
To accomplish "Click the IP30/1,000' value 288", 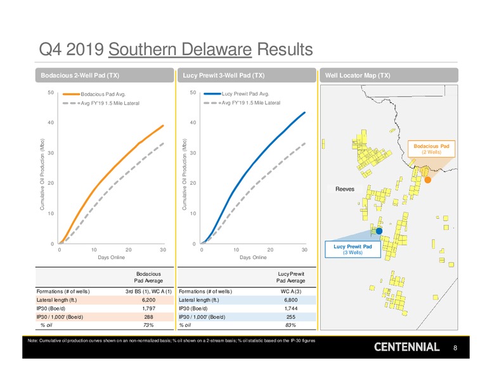I will pyautogui.click(x=148, y=317).
